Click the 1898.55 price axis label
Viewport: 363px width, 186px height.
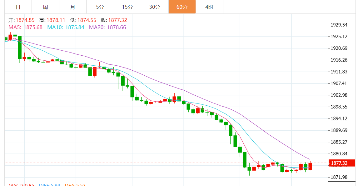[339, 107]
